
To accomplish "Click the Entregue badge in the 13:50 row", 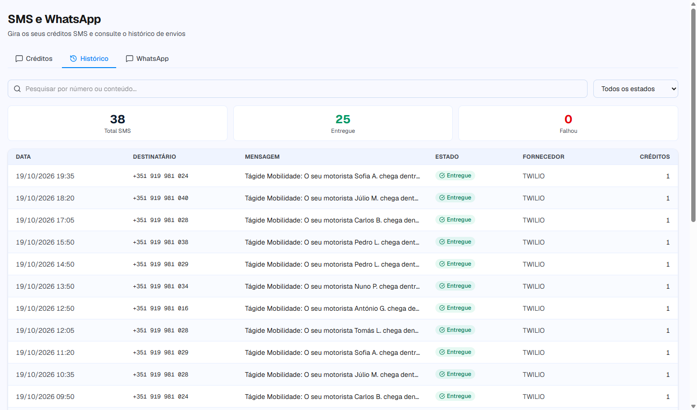I will point(455,286).
